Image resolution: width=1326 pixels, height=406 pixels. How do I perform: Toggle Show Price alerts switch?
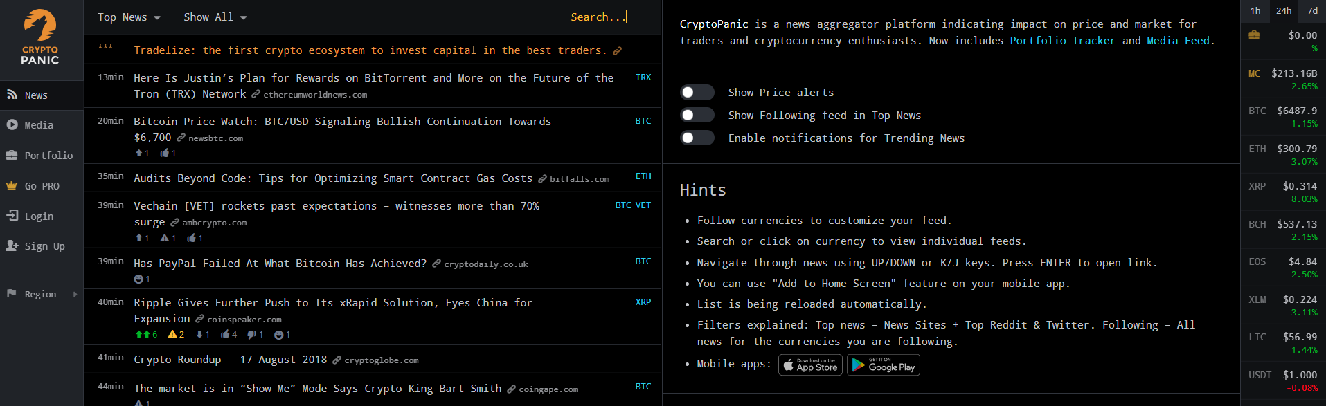pos(697,93)
